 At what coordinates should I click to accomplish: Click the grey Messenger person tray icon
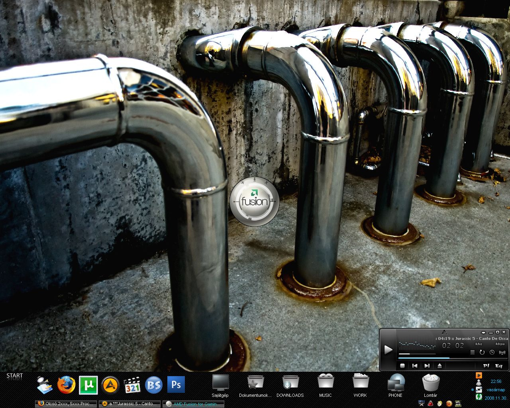[479, 382]
